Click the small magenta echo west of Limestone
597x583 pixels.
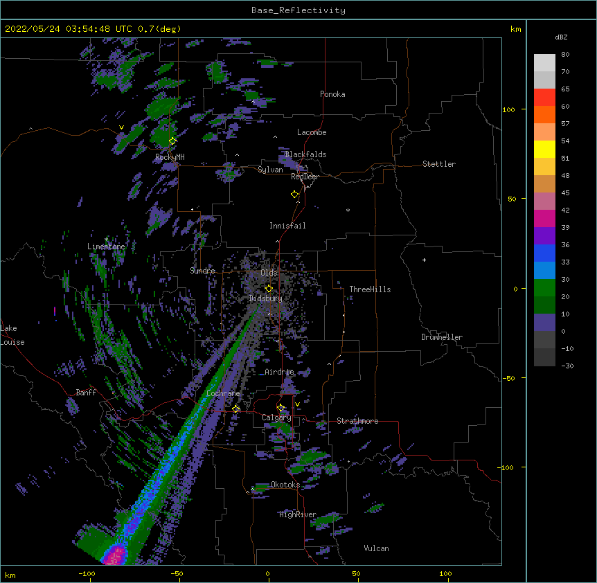pos(55,312)
